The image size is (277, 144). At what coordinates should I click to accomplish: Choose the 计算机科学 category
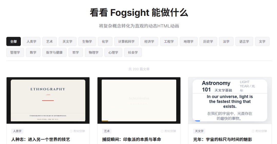point(126,42)
